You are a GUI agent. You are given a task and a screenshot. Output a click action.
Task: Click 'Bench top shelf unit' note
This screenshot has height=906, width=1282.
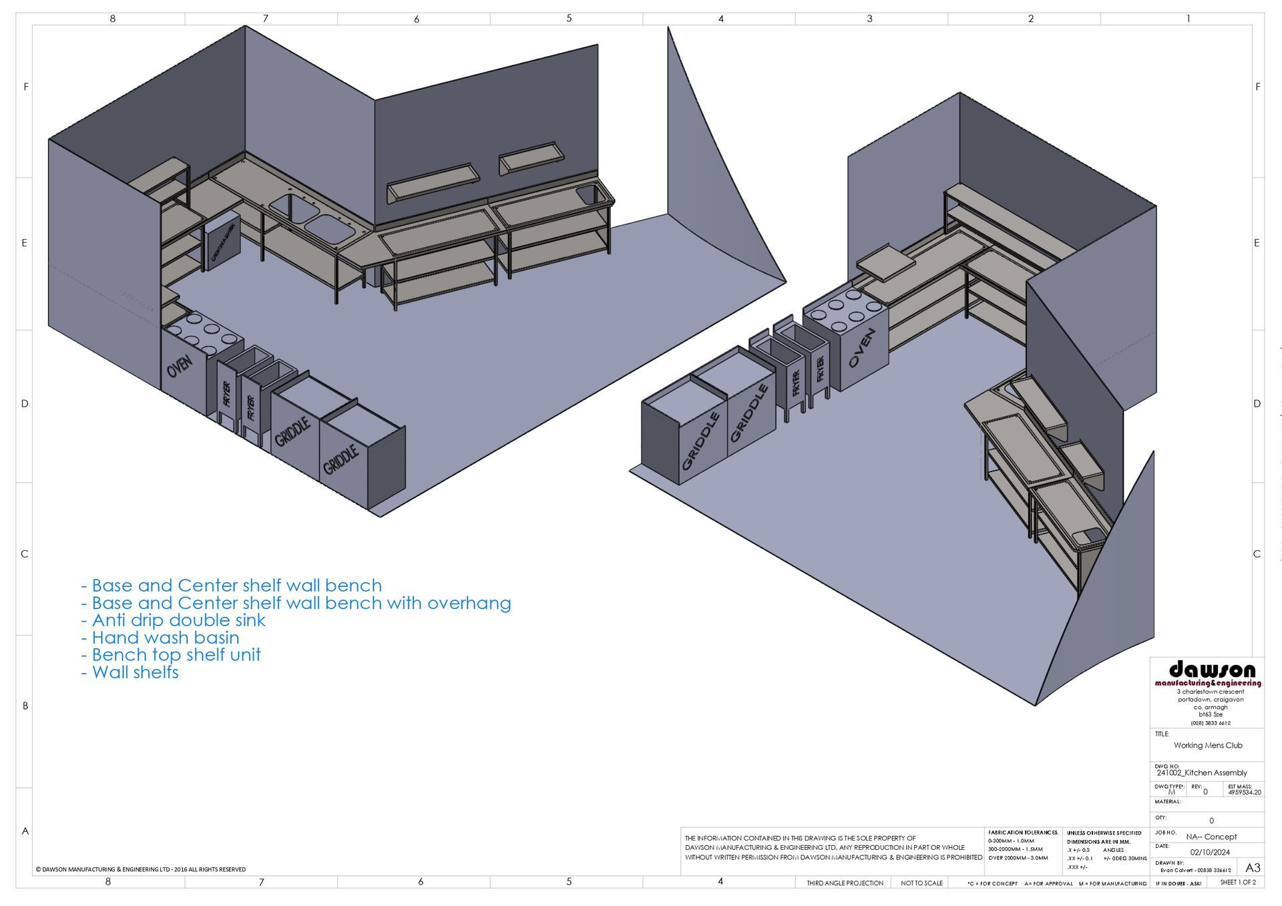[171, 655]
